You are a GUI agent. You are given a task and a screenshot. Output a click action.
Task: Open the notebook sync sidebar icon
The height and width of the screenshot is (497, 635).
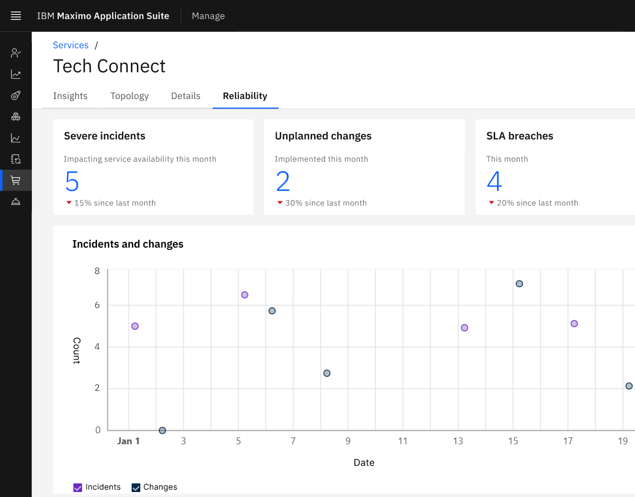coord(16,159)
